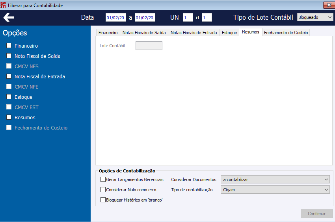Select the Resumos tab
This screenshot has width=335, height=222.
pos(251,32)
